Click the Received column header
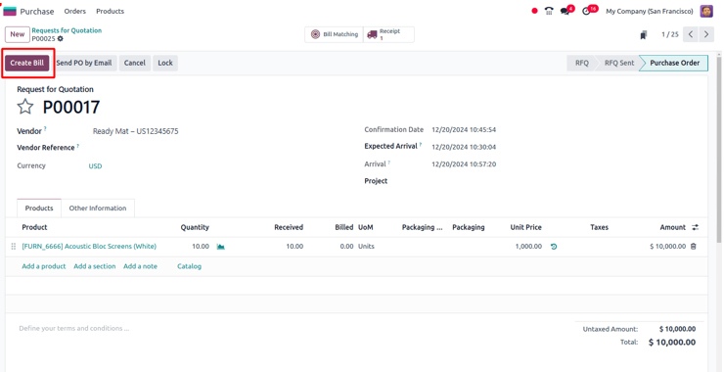This screenshot has width=724, height=372. [x=289, y=227]
